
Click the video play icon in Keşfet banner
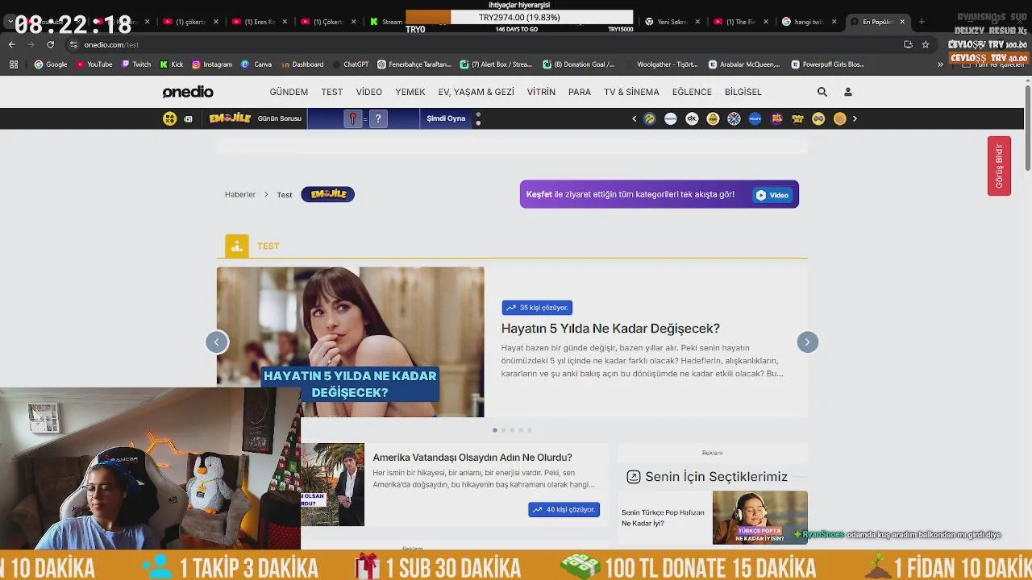click(760, 195)
